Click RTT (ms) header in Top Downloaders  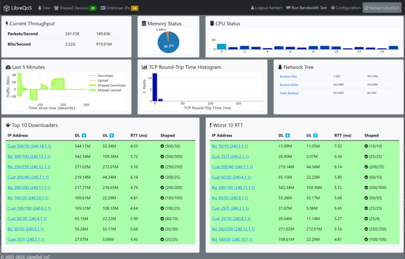[x=139, y=135]
